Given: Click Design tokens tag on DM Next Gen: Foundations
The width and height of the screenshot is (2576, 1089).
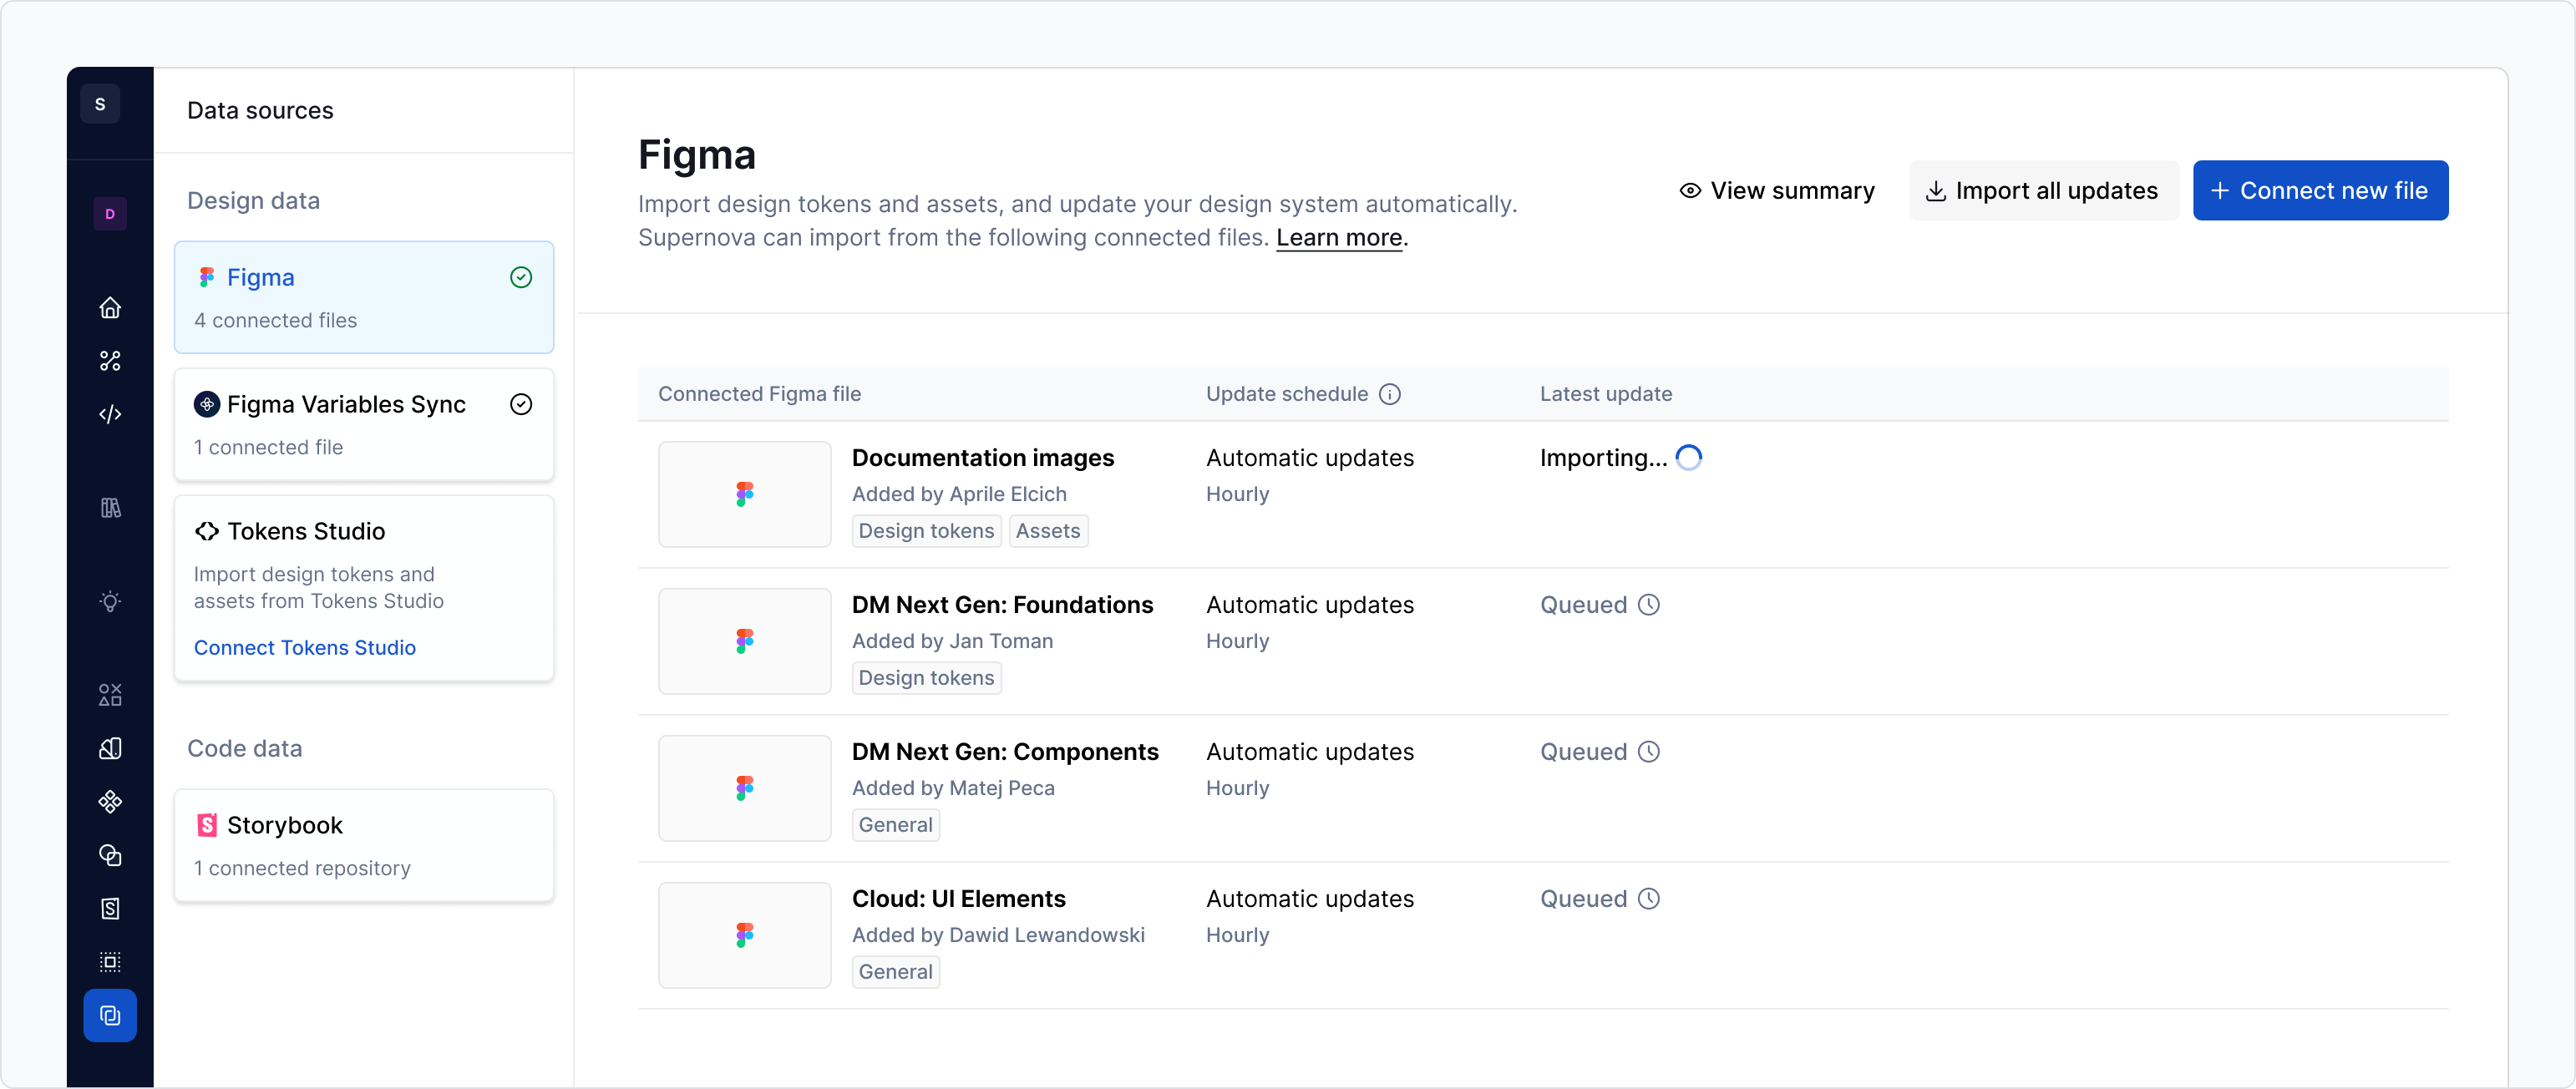Looking at the screenshot, I should coord(926,678).
